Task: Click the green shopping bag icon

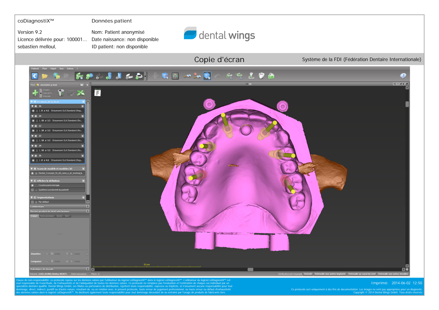Action: (271, 76)
